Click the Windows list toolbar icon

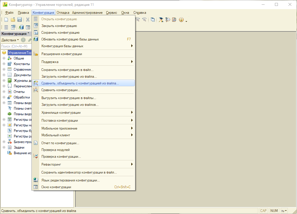pyautogui.click(x=153, y=20)
